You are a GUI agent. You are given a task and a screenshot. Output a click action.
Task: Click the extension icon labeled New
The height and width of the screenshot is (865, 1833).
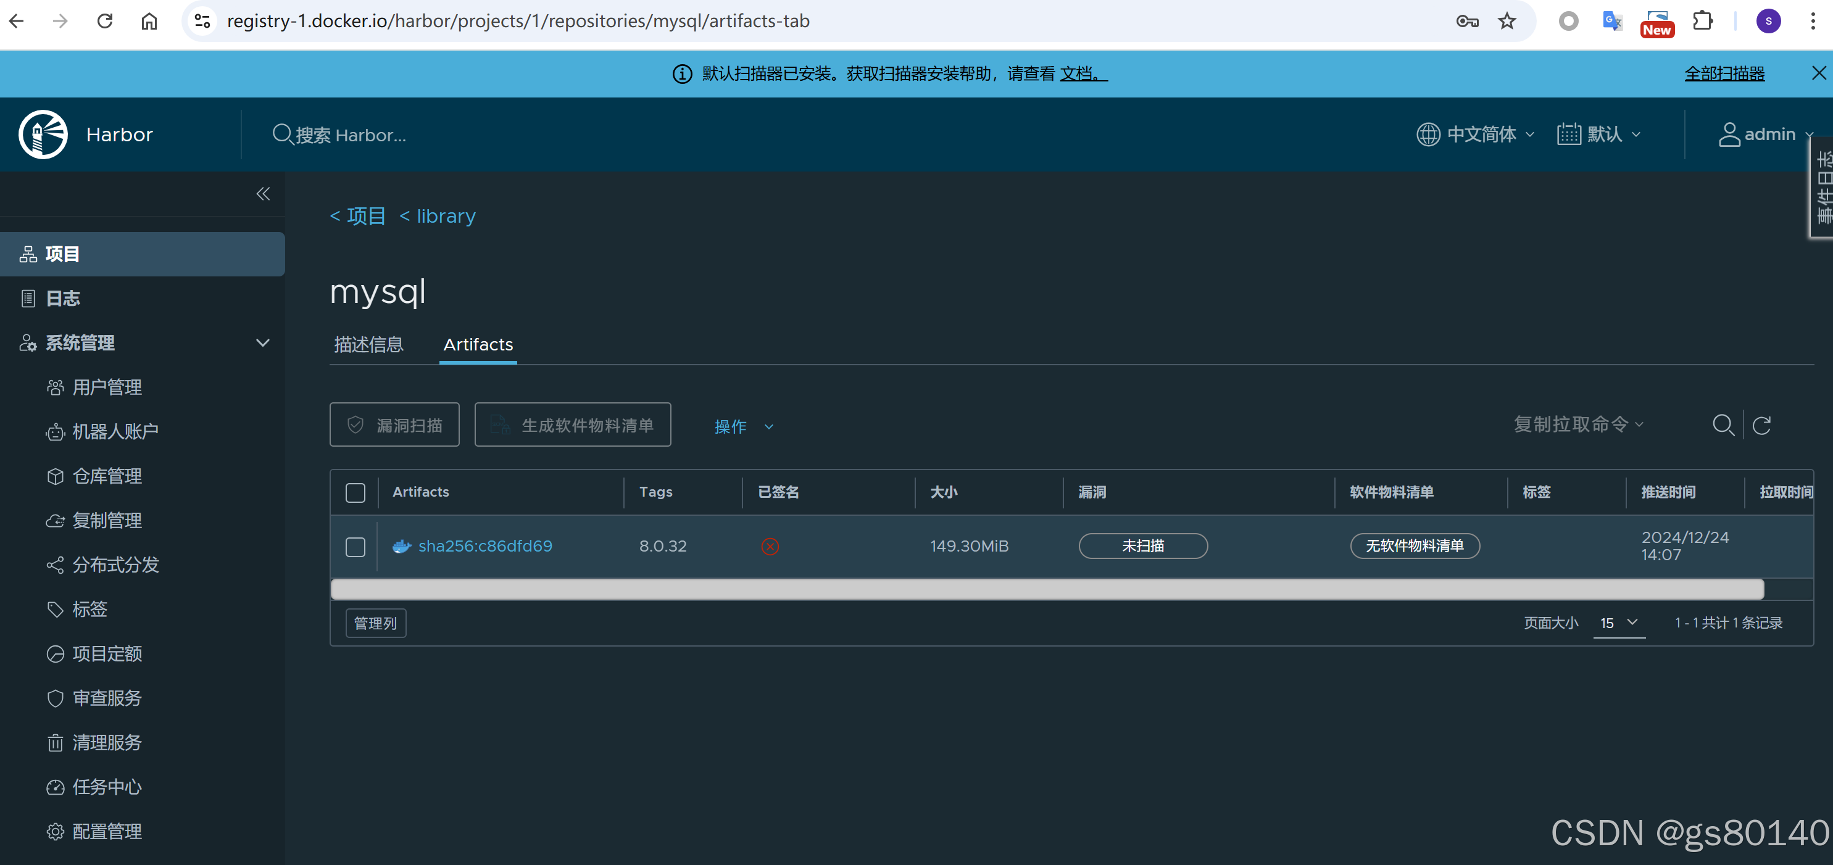pyautogui.click(x=1657, y=23)
